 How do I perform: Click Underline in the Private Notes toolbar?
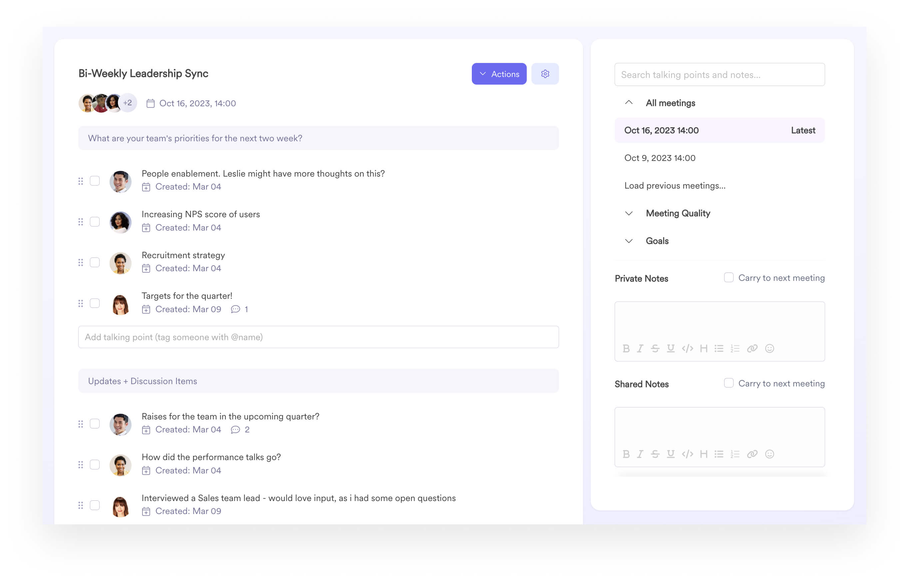click(671, 348)
